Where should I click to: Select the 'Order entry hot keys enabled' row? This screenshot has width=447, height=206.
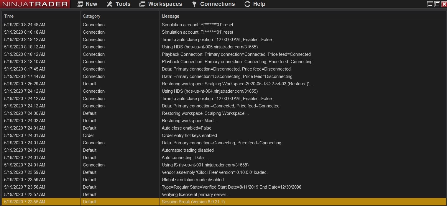[189, 135]
